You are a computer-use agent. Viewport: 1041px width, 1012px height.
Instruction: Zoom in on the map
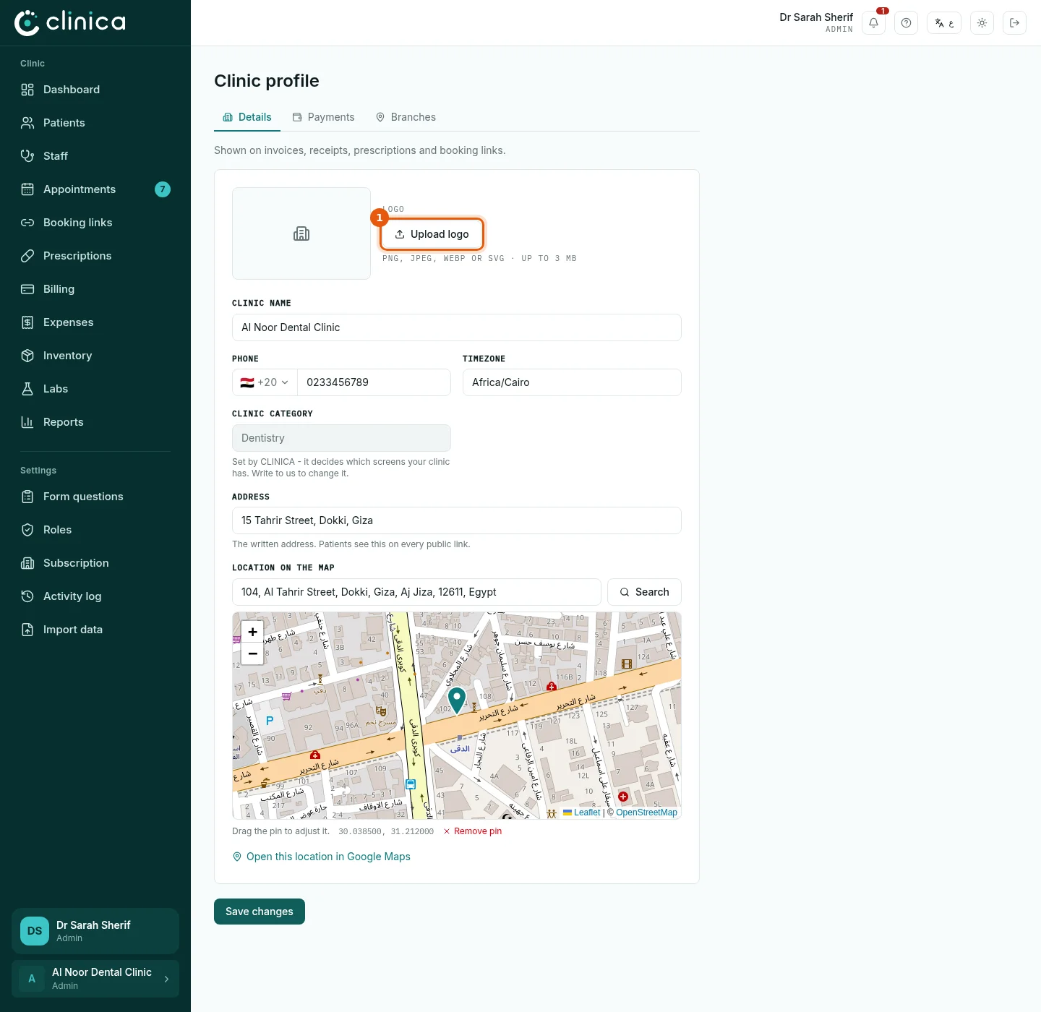[x=252, y=632]
